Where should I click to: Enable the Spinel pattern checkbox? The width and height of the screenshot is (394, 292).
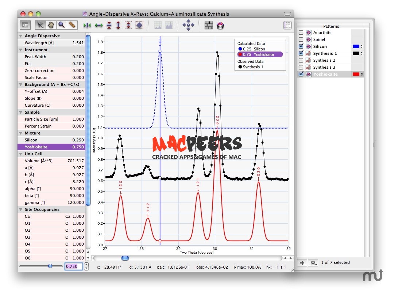(x=301, y=39)
